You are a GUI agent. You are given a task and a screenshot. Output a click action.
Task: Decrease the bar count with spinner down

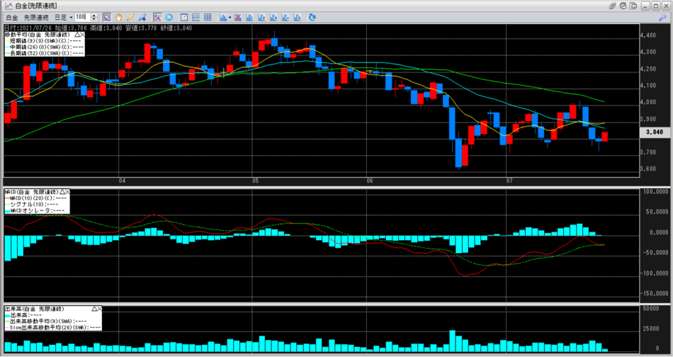click(94, 20)
